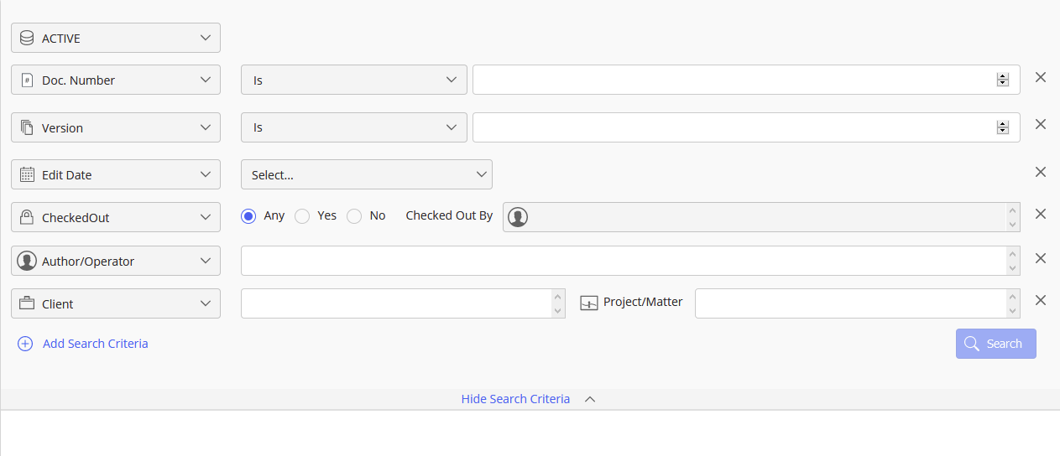This screenshot has width=1060, height=456.
Task: Click the Project/Matter icon
Action: click(589, 303)
